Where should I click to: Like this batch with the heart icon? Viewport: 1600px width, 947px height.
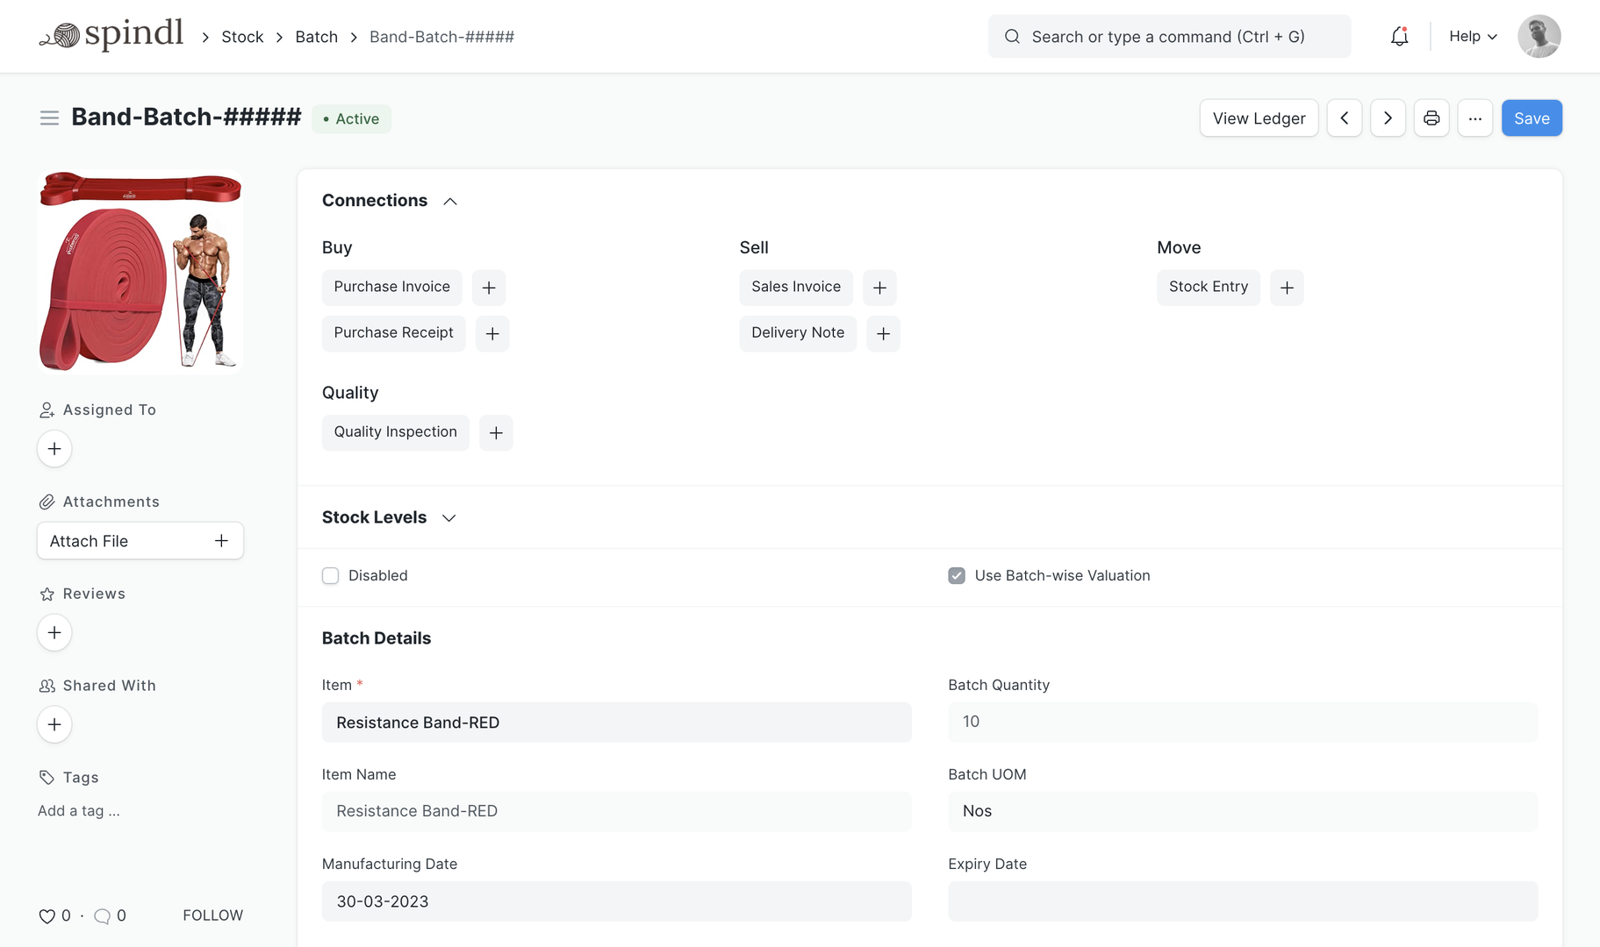[x=47, y=916]
